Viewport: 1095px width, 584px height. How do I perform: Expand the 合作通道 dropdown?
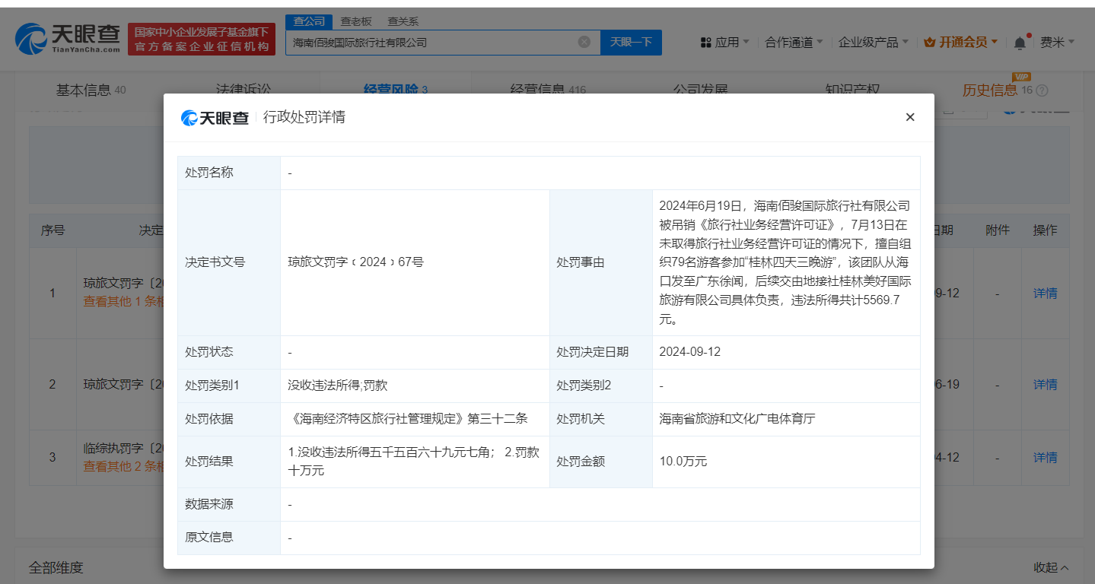coord(794,43)
